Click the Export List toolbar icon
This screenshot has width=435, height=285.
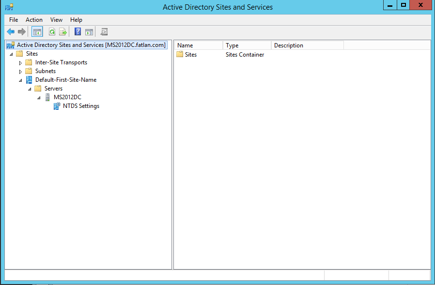click(x=63, y=32)
